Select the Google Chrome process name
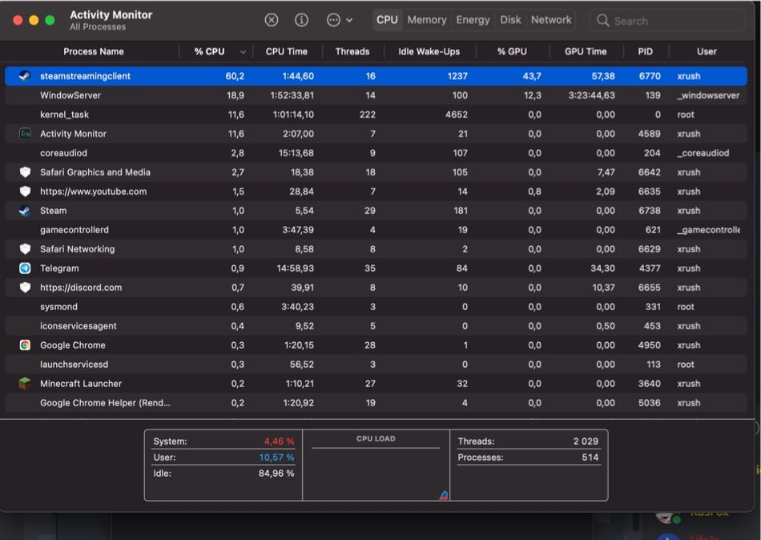 [72, 345]
